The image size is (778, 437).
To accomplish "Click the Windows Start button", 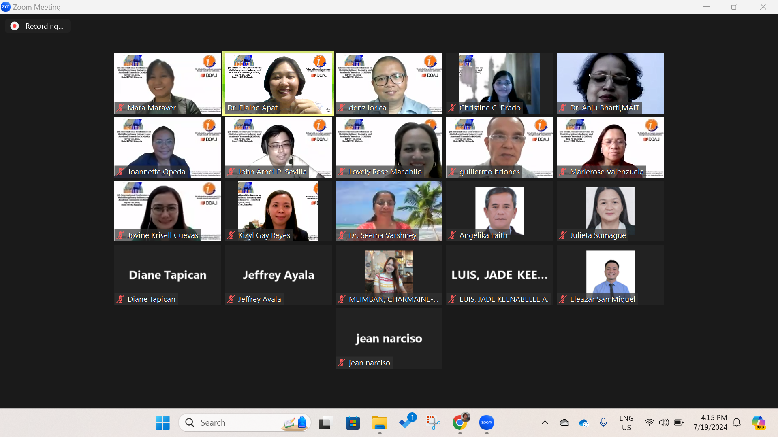I will (x=162, y=422).
